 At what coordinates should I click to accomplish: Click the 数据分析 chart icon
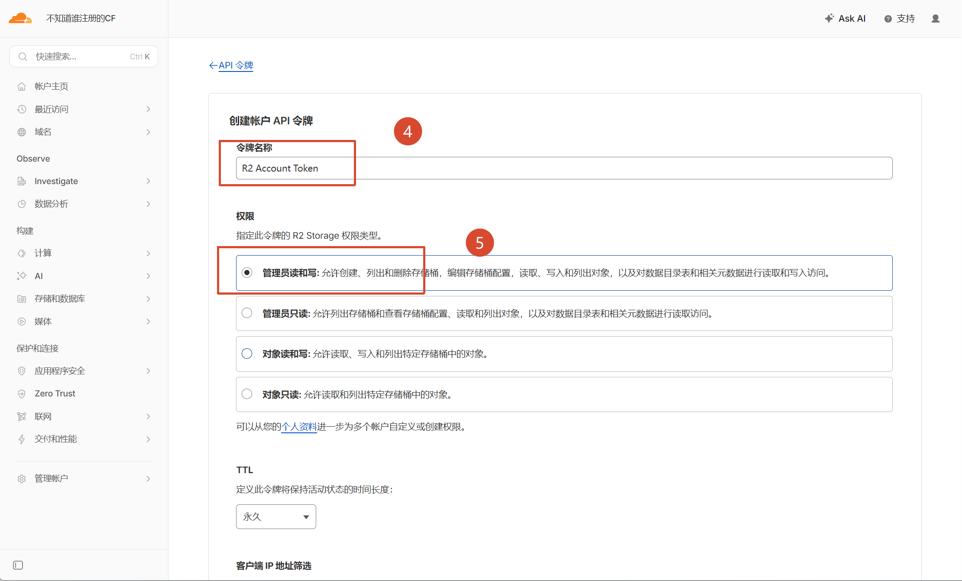22,204
